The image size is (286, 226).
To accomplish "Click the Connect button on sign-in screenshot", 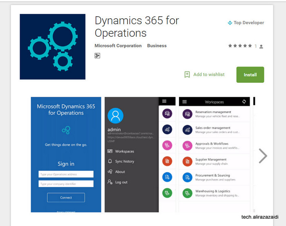I will (66, 197).
